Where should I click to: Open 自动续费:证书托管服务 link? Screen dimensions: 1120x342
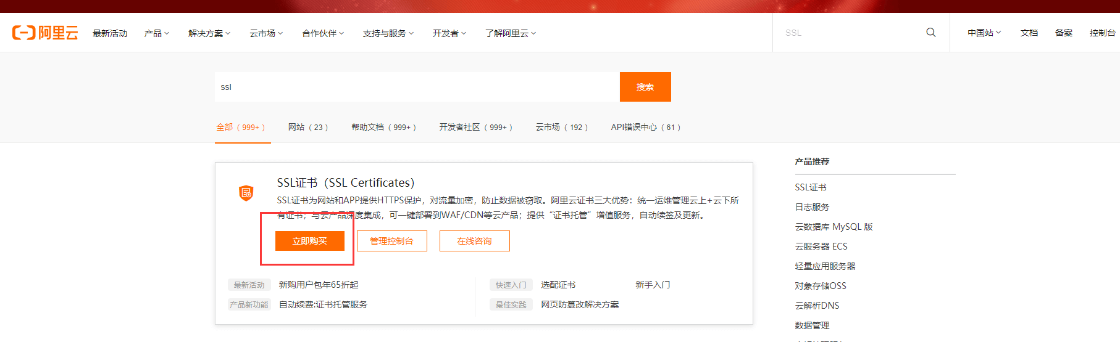(323, 304)
